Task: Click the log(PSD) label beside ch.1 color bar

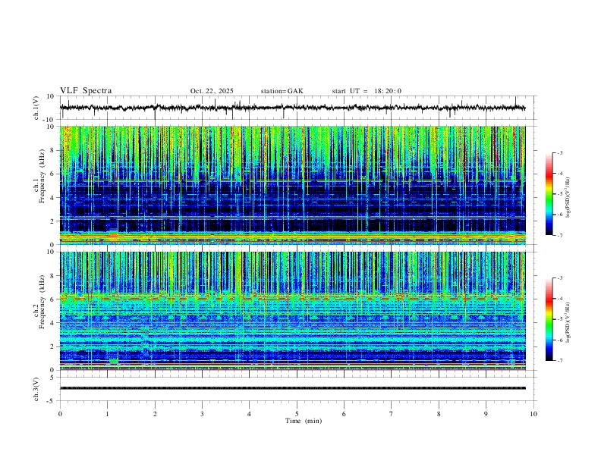Action: click(568, 198)
